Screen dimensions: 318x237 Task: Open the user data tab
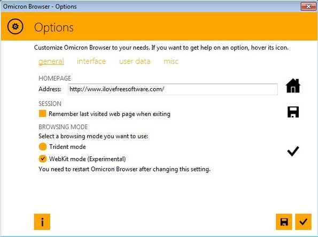135,61
